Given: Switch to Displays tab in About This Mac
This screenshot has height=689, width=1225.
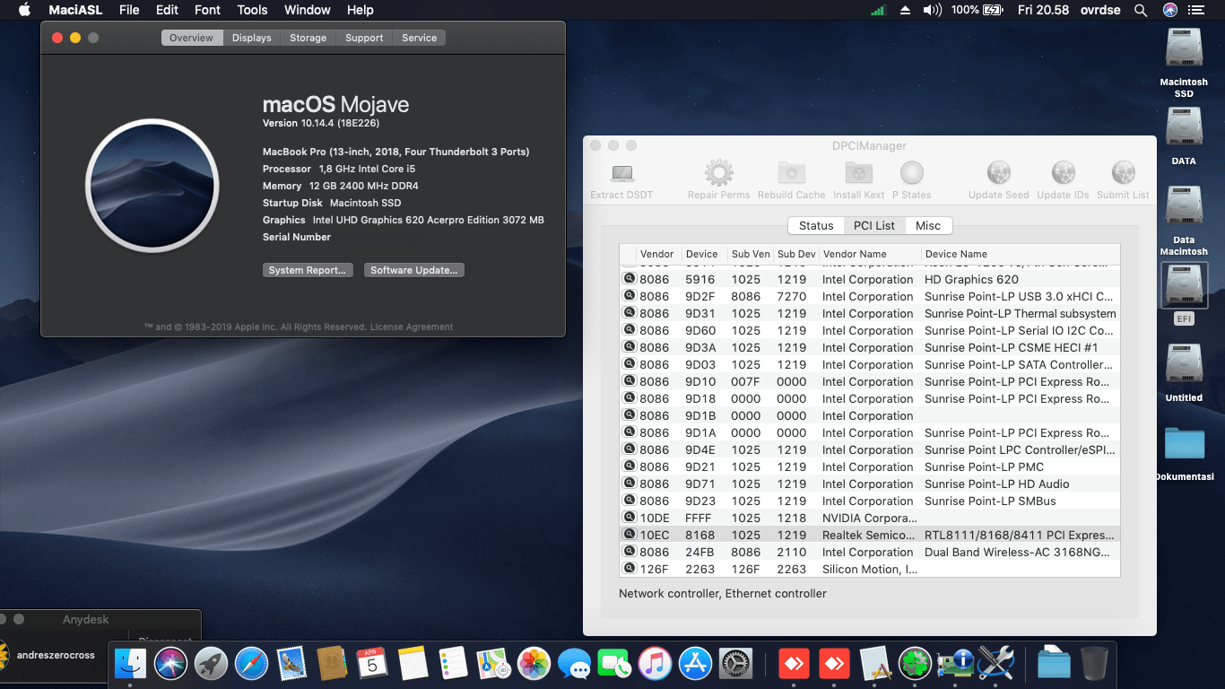Looking at the screenshot, I should pos(251,38).
